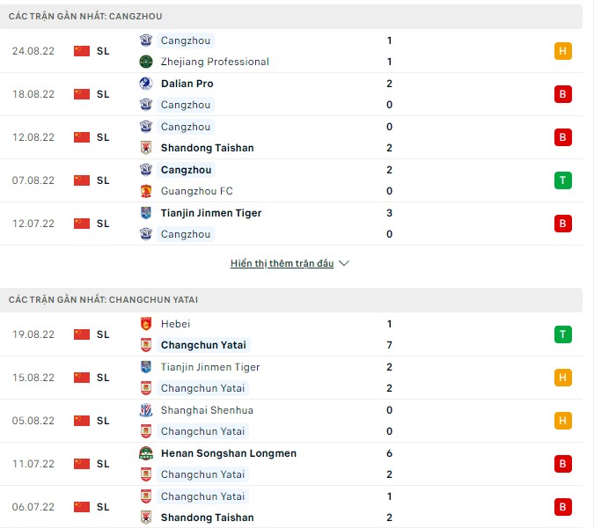
Task: Click the China flag on the 24.08.22 match
Action: (82, 51)
